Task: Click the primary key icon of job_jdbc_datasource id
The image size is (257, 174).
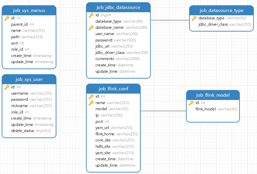Action: (91, 15)
